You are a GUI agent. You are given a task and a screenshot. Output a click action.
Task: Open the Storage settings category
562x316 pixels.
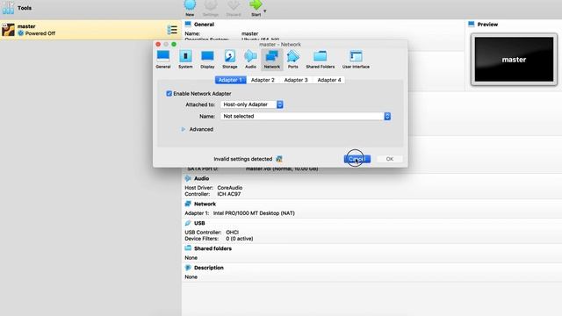coord(230,60)
